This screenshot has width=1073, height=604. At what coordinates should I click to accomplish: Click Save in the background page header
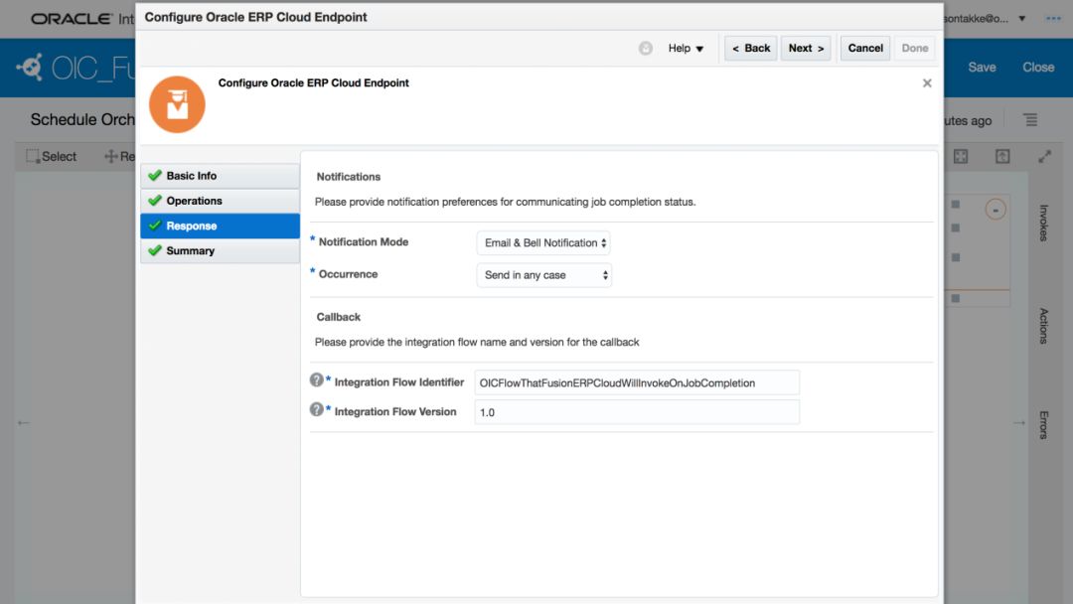click(x=982, y=67)
